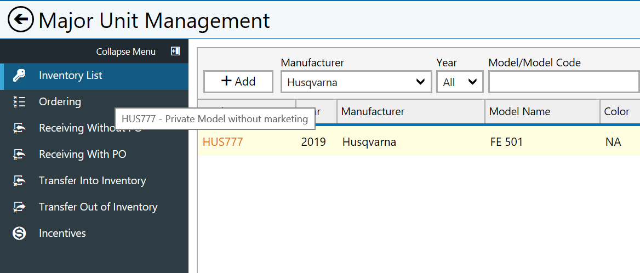Click the key icon beside Inventory List

19,76
